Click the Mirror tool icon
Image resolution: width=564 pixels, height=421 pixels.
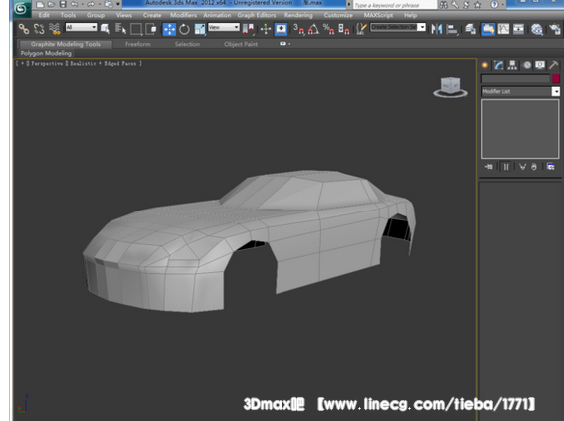pyautogui.click(x=436, y=29)
